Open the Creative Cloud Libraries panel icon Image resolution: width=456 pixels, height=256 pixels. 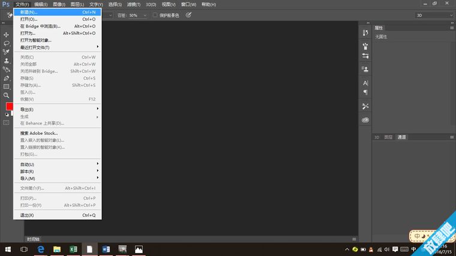(x=365, y=120)
